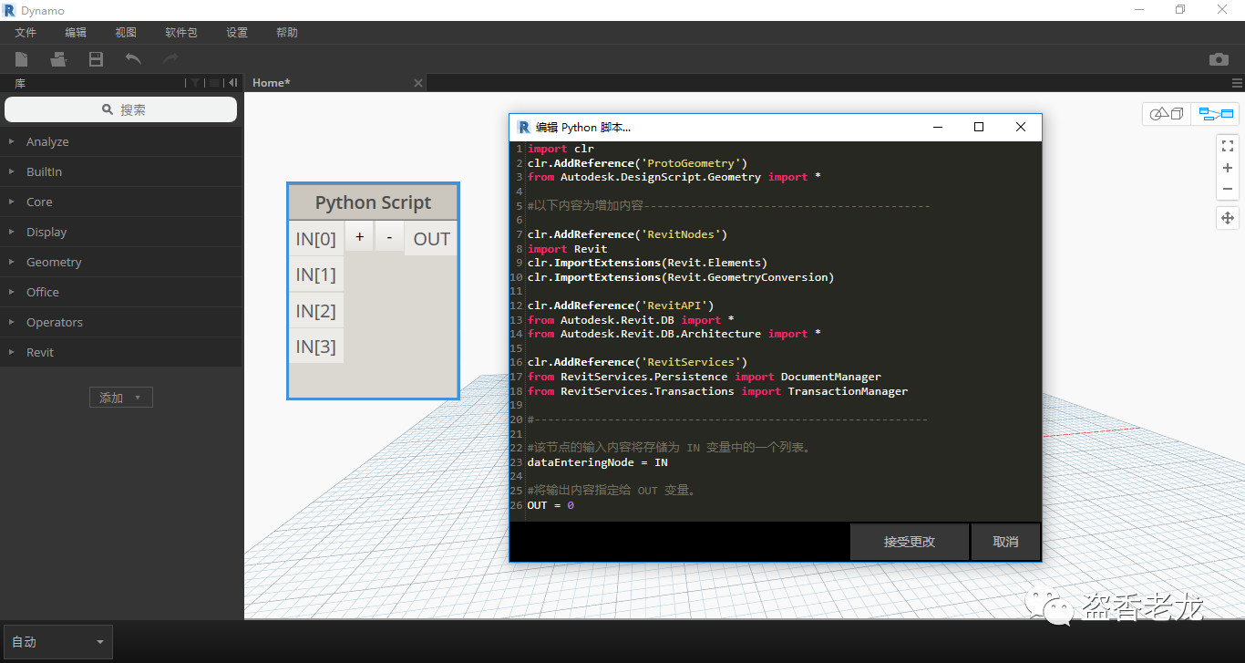This screenshot has height=663, width=1245.
Task: Select the Home* workspace tab
Action: (272, 83)
